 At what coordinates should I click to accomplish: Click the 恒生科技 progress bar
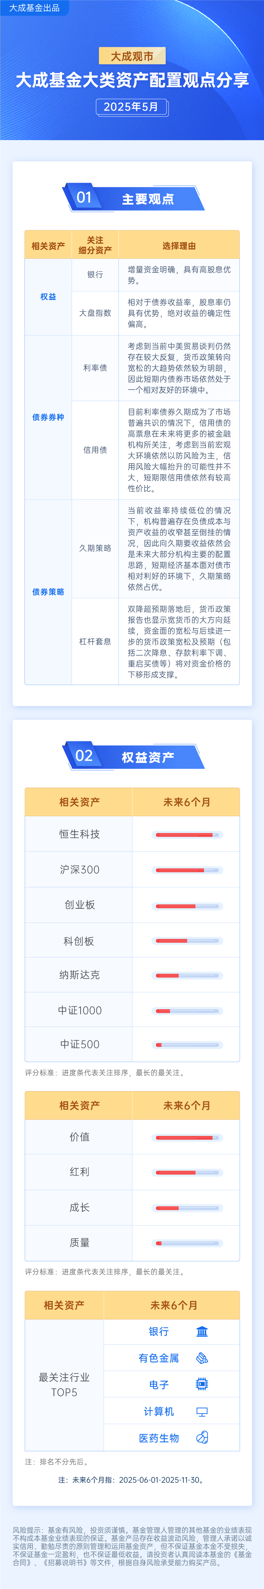[x=187, y=835]
